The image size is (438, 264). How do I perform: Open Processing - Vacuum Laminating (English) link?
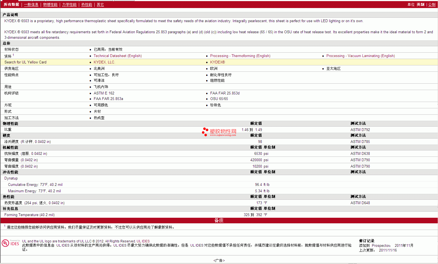[361, 56]
